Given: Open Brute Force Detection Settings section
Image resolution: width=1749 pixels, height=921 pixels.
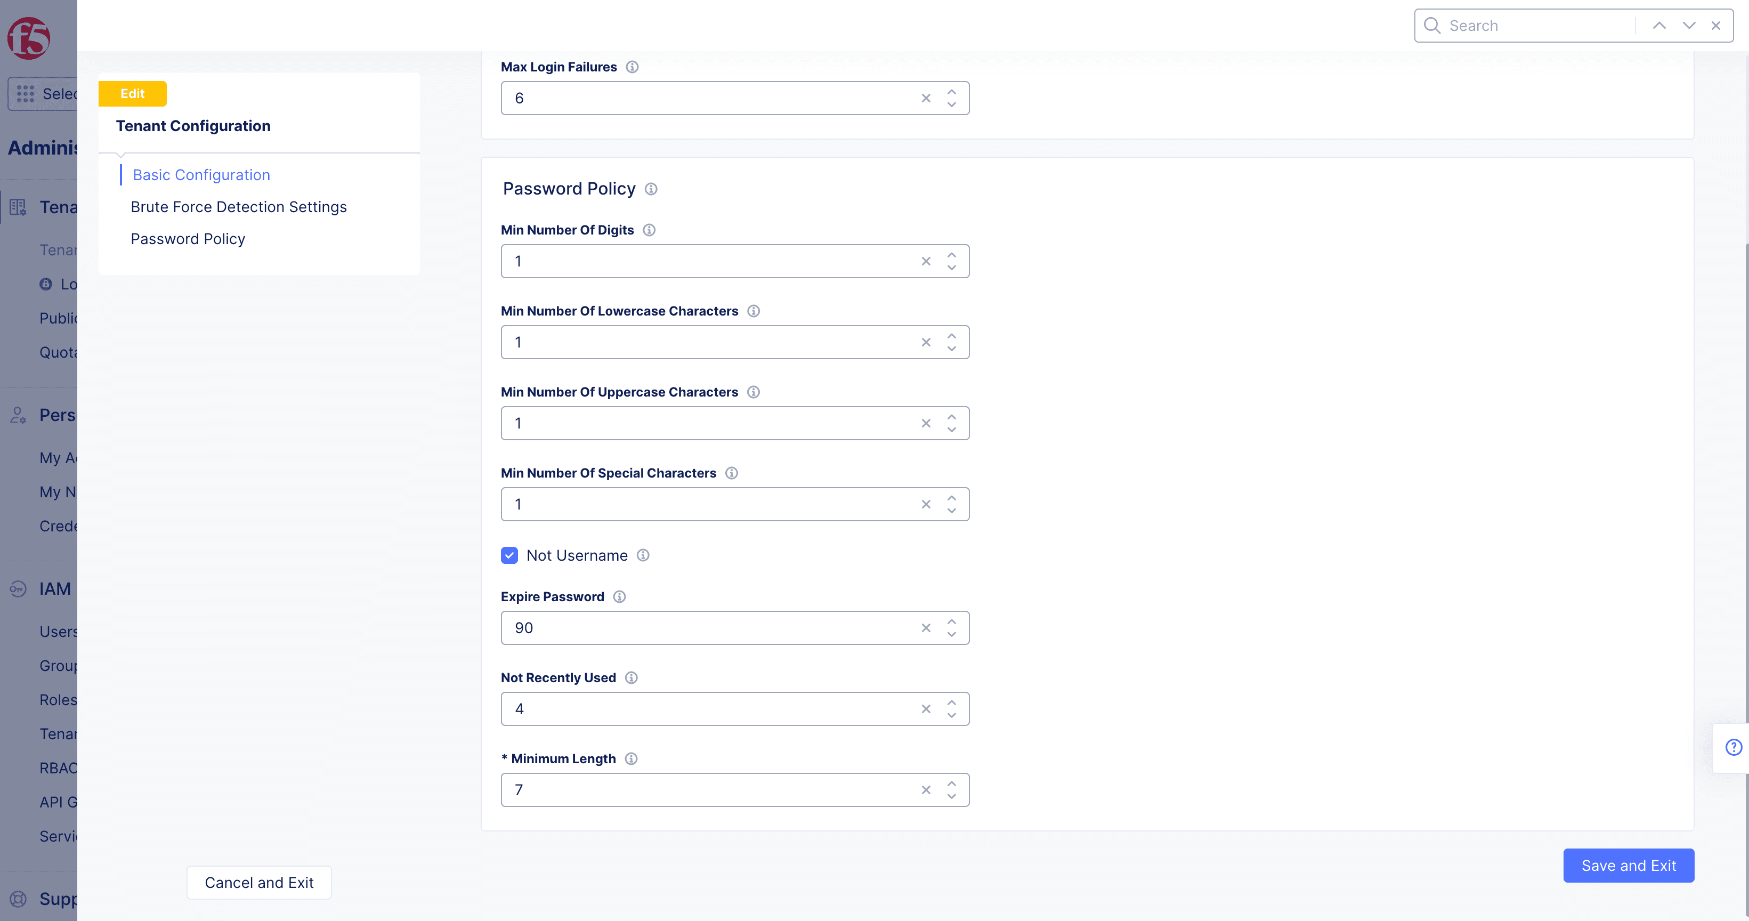Looking at the screenshot, I should point(238,207).
